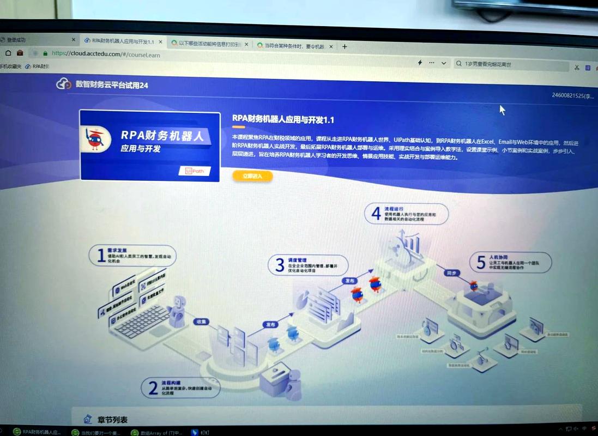Click the 数智财务云平台 cloud logo icon
This screenshot has height=436, width=598.
[x=63, y=84]
